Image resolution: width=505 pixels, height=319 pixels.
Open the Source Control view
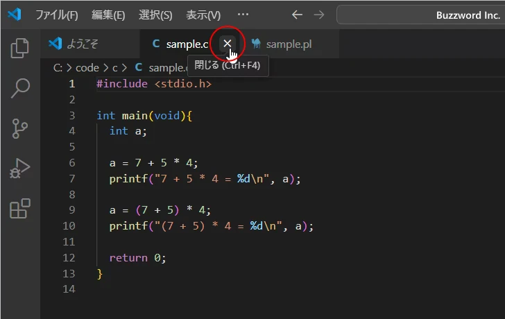(20, 128)
